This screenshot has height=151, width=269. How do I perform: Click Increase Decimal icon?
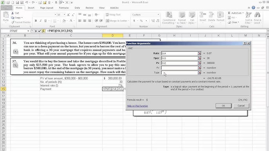153,21
